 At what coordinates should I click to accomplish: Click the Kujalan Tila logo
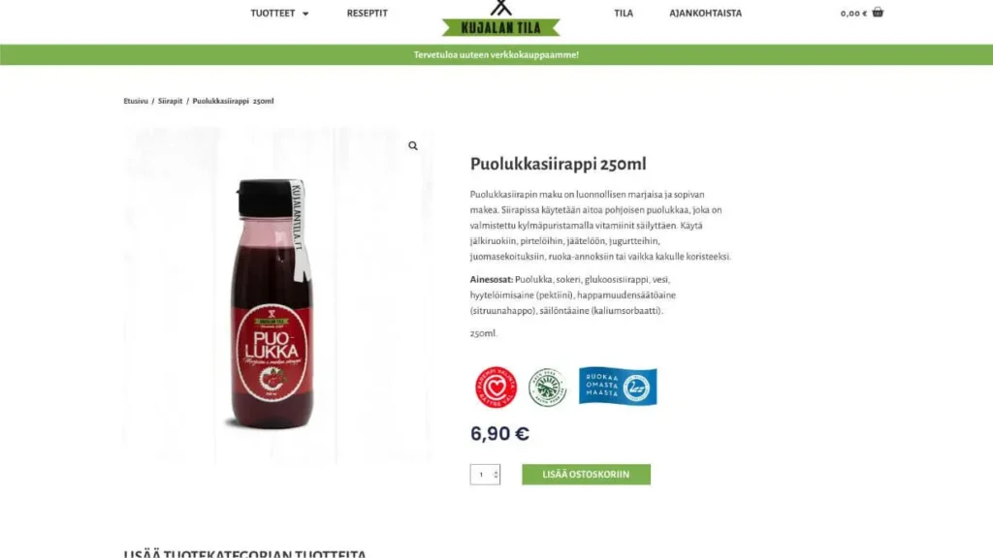tap(501, 18)
